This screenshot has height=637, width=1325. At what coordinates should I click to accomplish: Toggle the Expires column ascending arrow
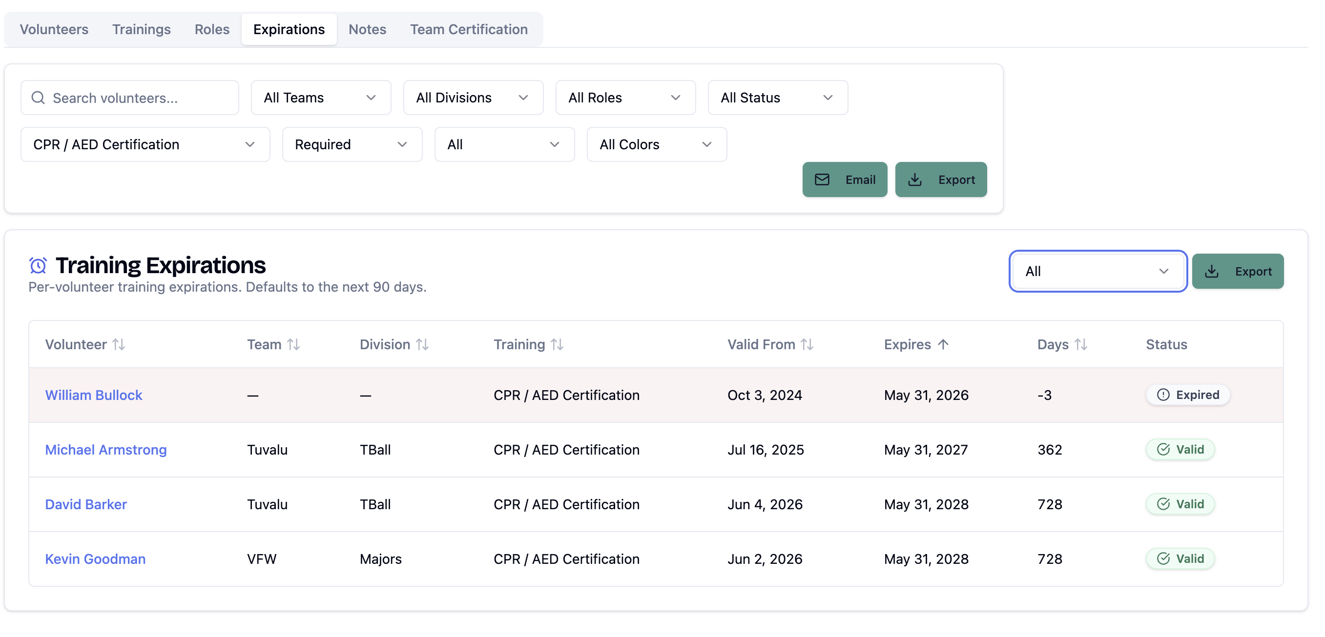[x=943, y=344]
